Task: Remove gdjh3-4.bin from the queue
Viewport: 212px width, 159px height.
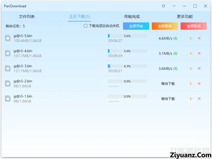Action: [199, 53]
